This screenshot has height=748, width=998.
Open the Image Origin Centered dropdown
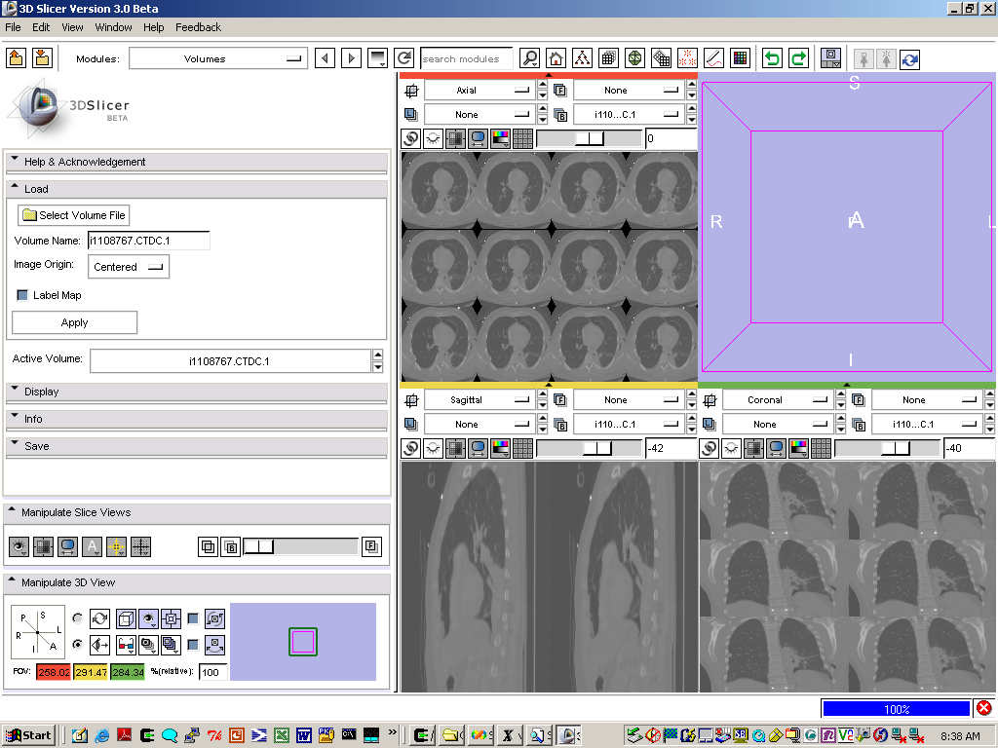pyautogui.click(x=129, y=267)
